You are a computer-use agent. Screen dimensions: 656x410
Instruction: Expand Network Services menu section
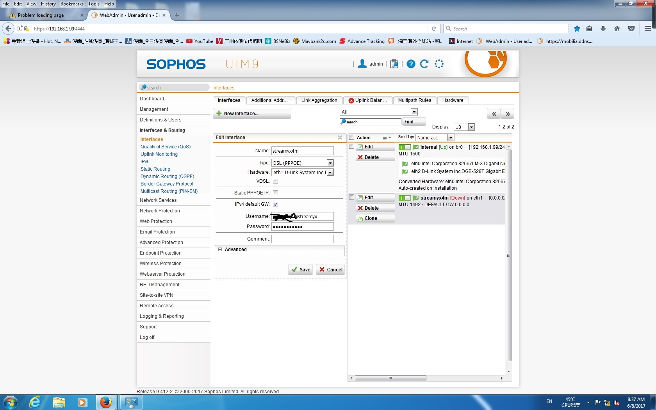pos(158,200)
